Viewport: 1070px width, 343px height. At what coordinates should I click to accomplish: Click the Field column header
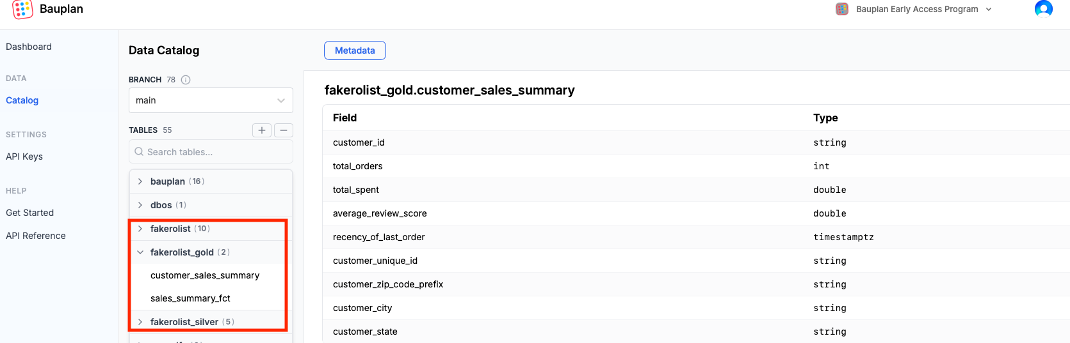tap(345, 118)
